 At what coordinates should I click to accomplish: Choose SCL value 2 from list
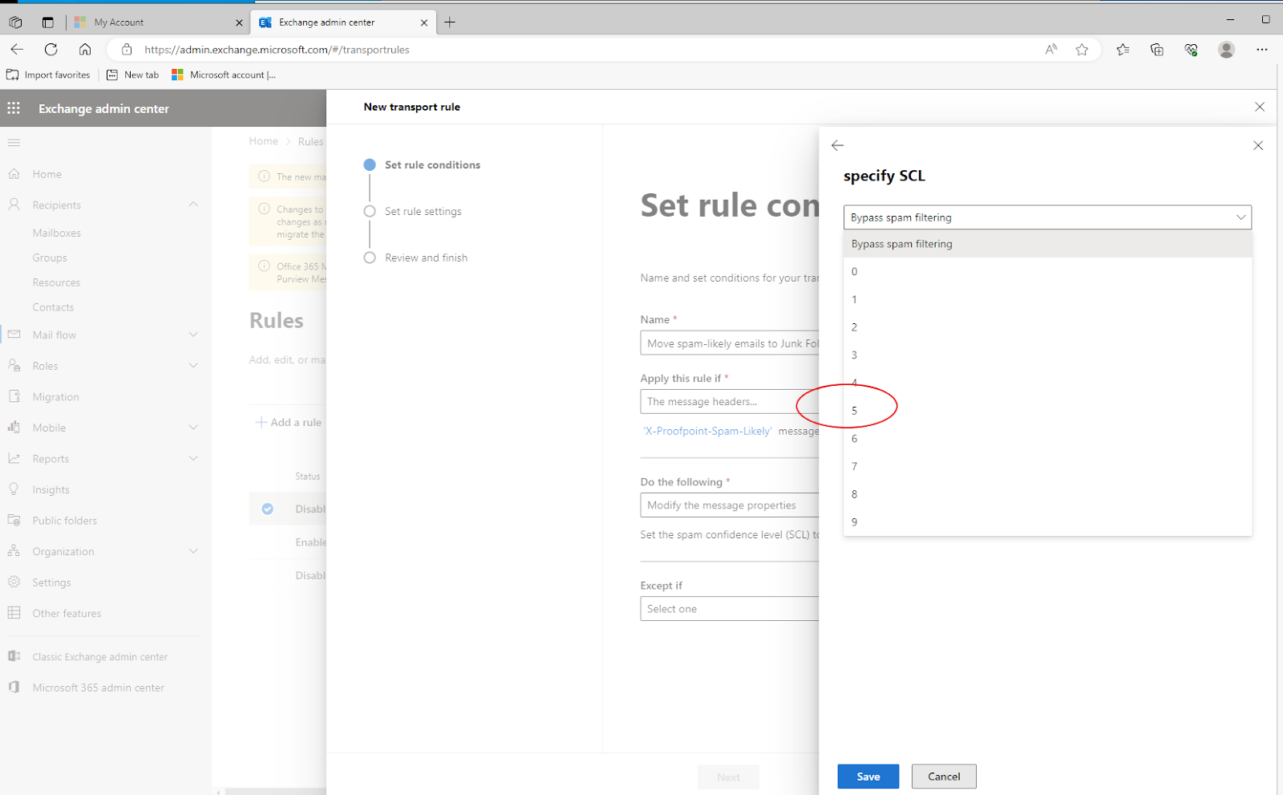tap(1047, 327)
